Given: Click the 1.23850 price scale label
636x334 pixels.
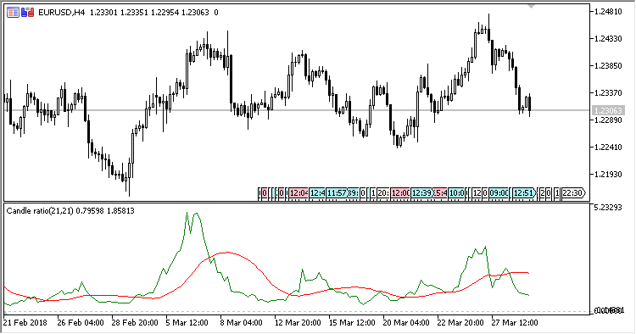Looking at the screenshot, I should (x=608, y=65).
